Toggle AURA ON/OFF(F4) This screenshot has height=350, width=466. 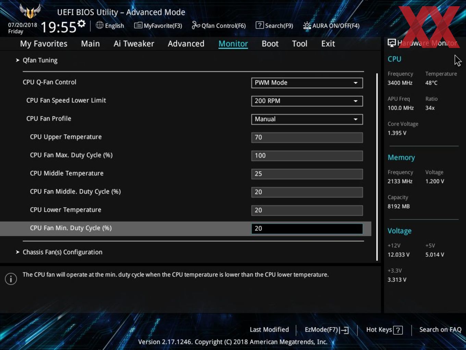[x=331, y=25]
